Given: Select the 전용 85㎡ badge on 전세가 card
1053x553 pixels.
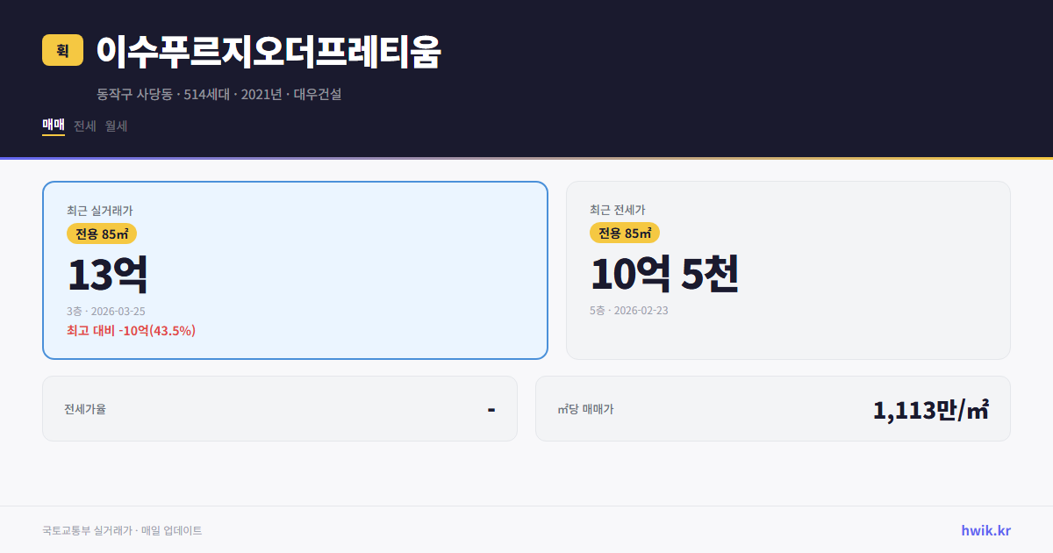Looking at the screenshot, I should click(624, 233).
